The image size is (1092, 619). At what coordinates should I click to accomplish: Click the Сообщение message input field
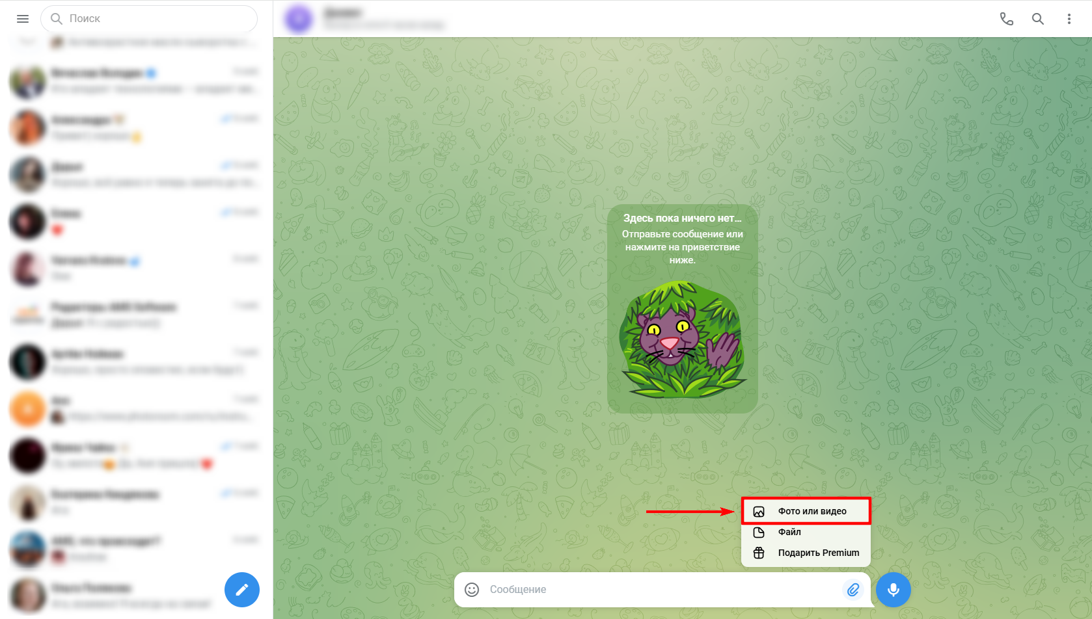point(657,589)
